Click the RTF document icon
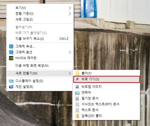The width and height of the screenshot is (150, 126). point(77,104)
